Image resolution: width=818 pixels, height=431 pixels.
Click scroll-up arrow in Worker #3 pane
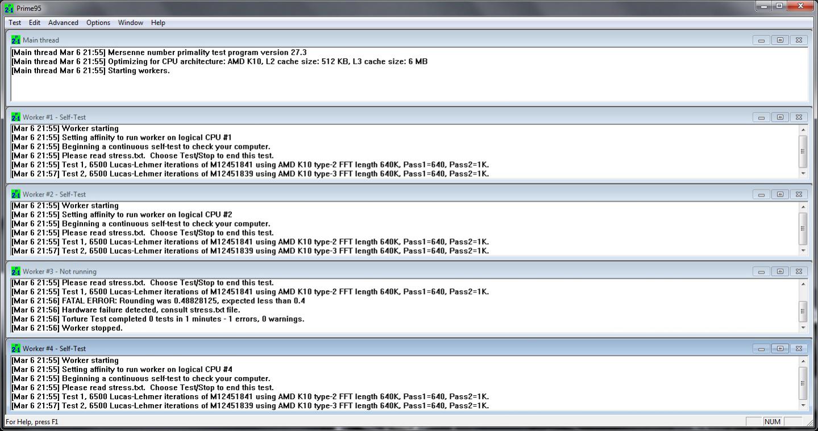tap(803, 284)
